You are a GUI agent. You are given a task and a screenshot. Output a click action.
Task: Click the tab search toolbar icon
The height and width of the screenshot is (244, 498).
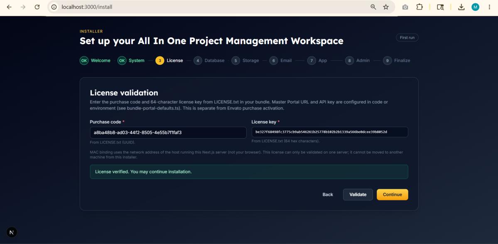pyautogui.click(x=440, y=7)
